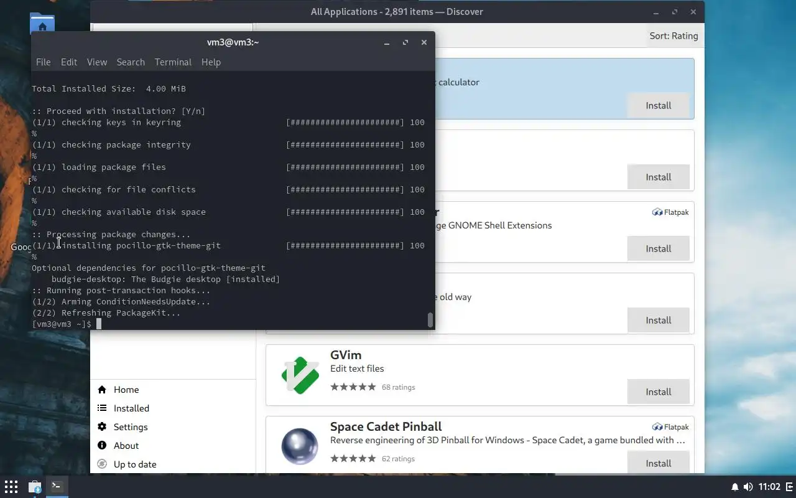Screen dimensions: 796x498
Task: Click 'Total Installed Size: 4.00 MiB' text
Action: click(109, 89)
